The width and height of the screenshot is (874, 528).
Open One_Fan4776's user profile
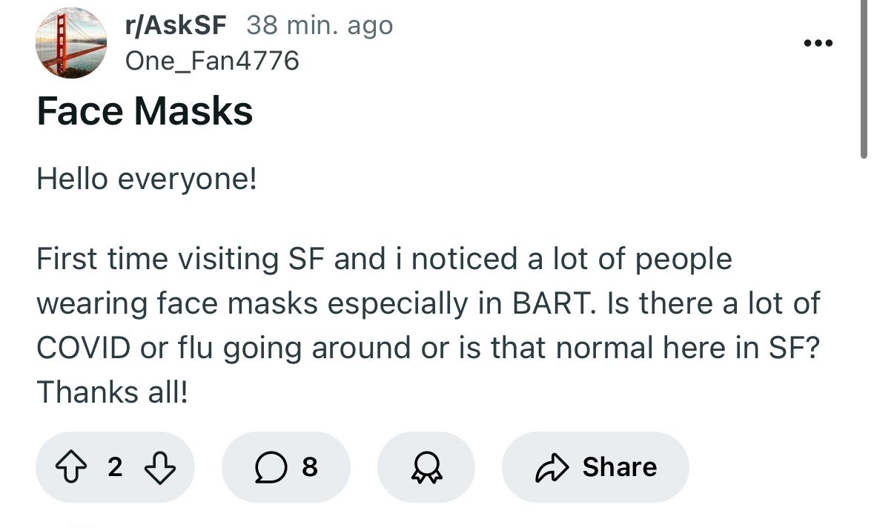tap(212, 61)
